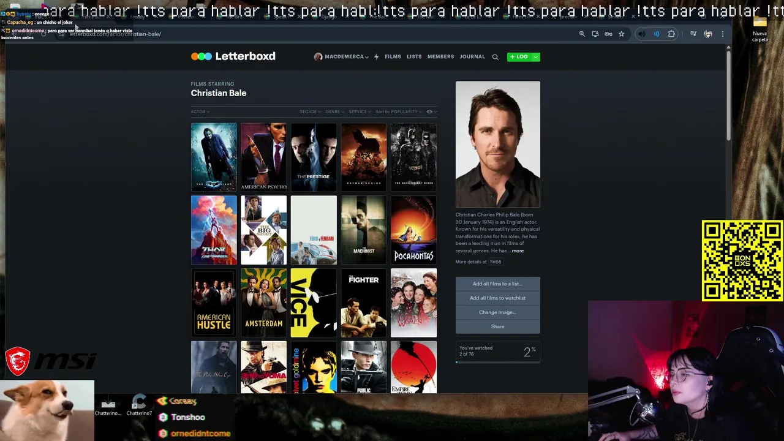
Task: Open the FILMS nav item
Action: click(x=393, y=57)
